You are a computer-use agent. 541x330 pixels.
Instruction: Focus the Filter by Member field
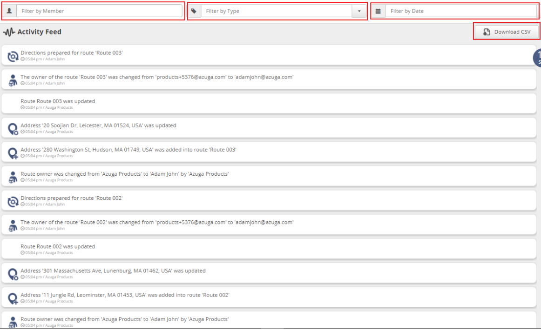point(99,11)
